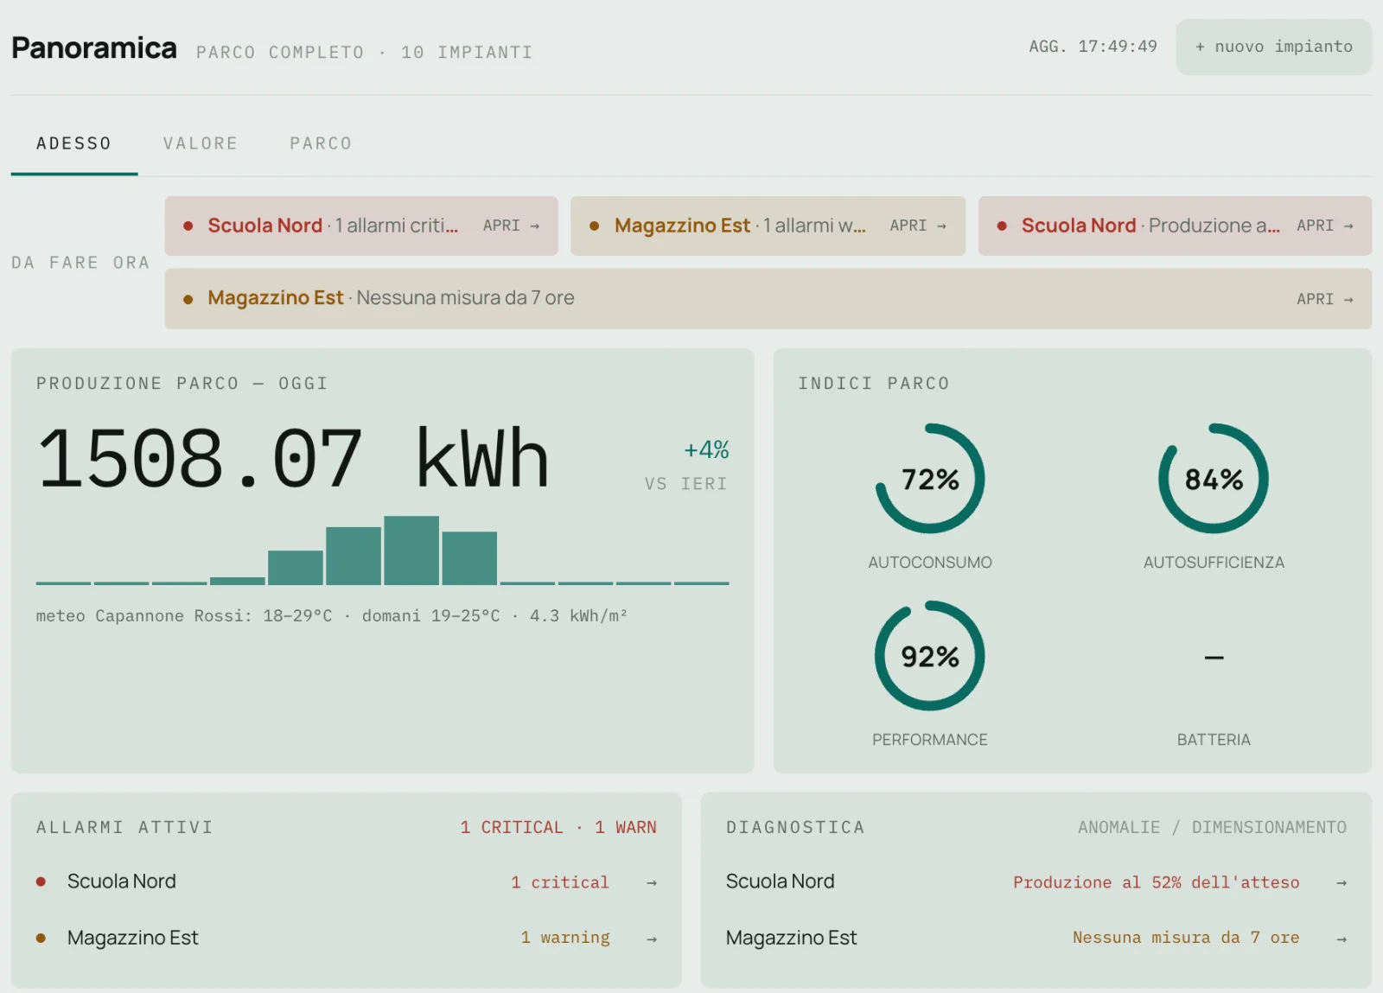The height and width of the screenshot is (993, 1383).
Task: Click arrow beside Produzione al 52% dell'atteso
Action: [x=1342, y=882]
